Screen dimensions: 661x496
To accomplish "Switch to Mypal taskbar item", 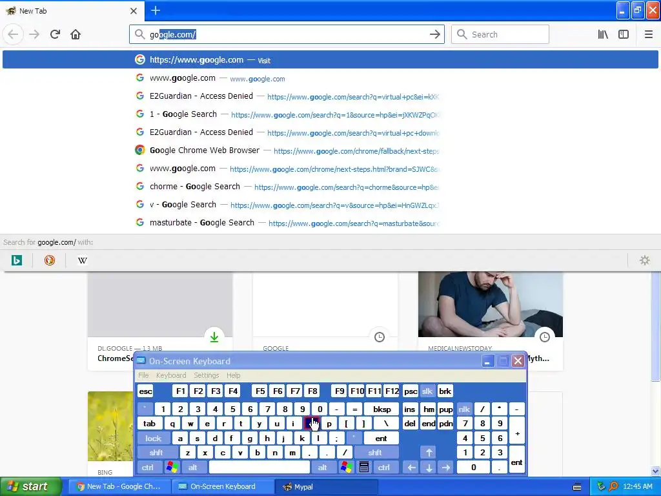I will pyautogui.click(x=325, y=486).
